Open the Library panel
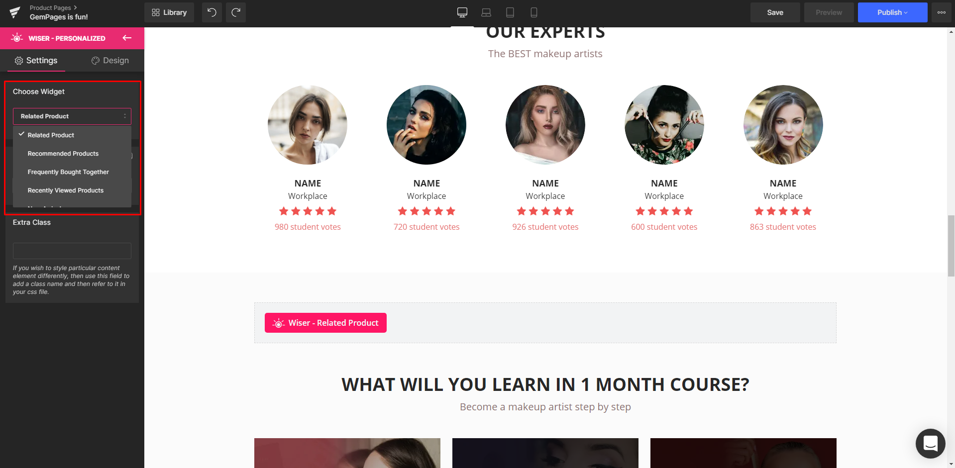 169,12
